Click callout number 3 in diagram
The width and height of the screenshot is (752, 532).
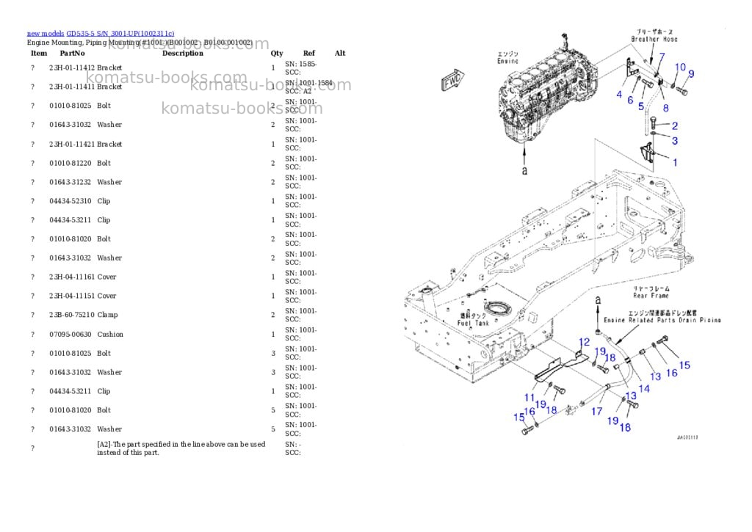click(x=675, y=141)
